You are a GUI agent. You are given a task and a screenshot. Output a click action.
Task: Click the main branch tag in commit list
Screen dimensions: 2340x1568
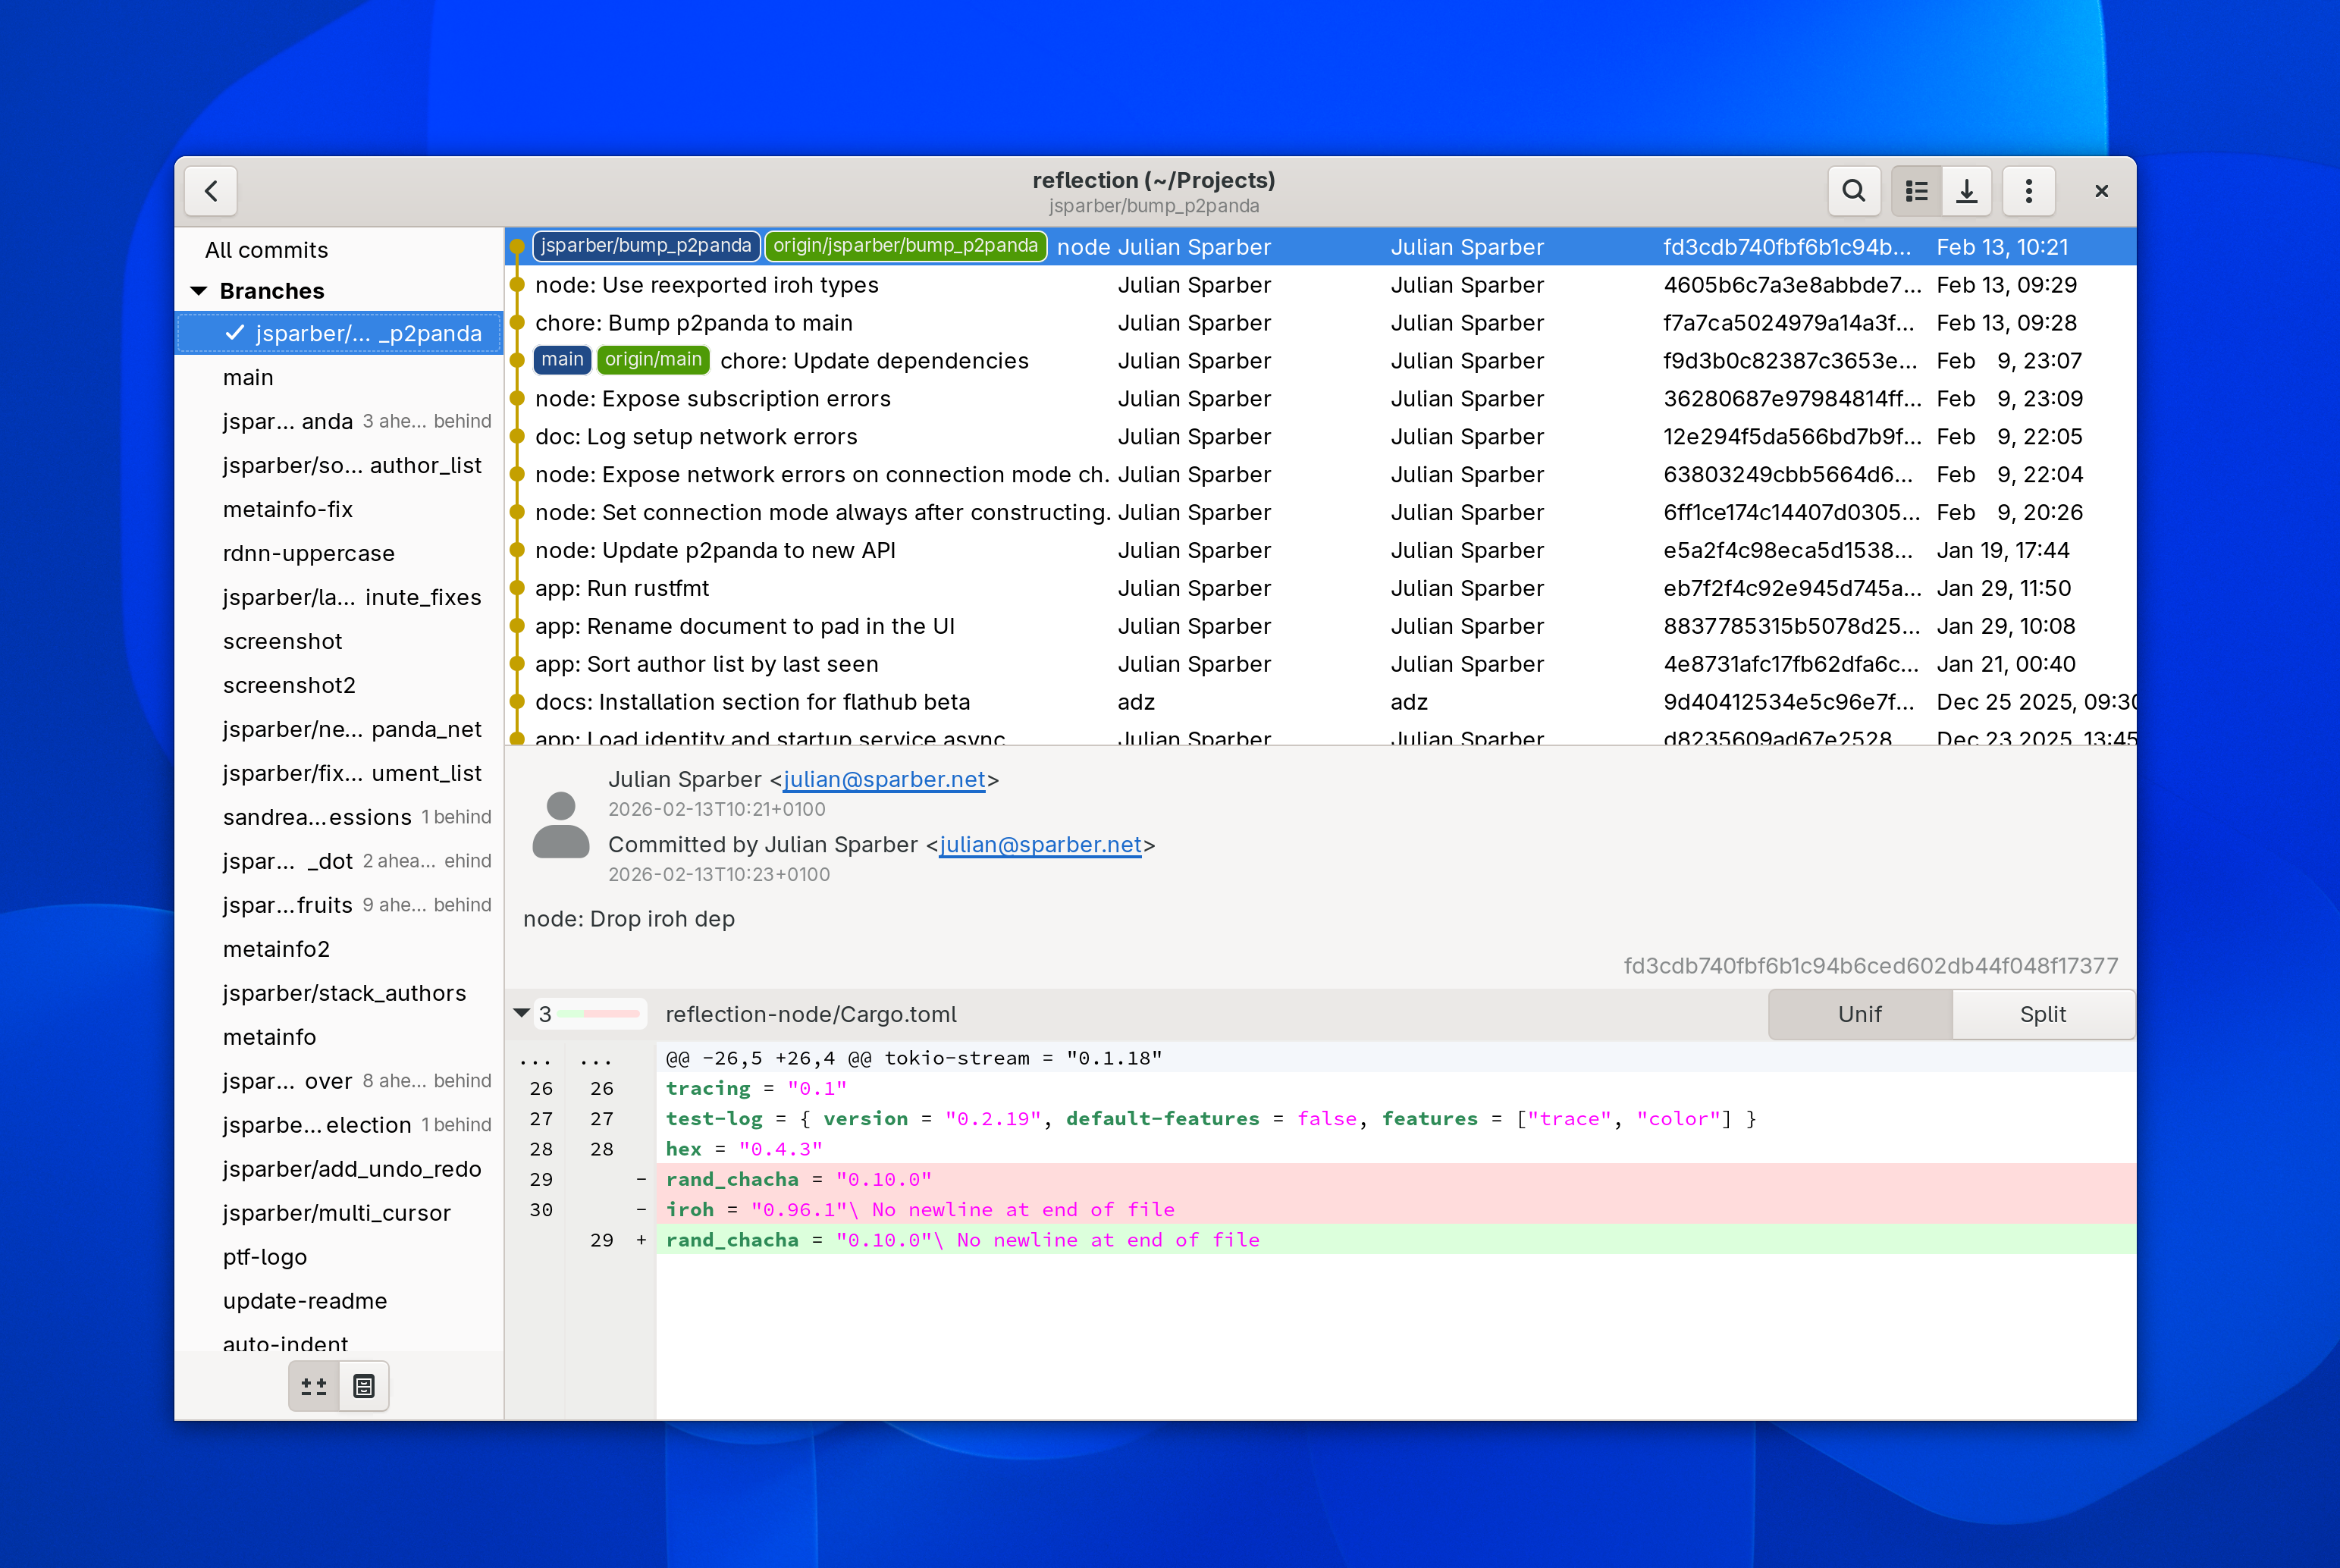562,360
